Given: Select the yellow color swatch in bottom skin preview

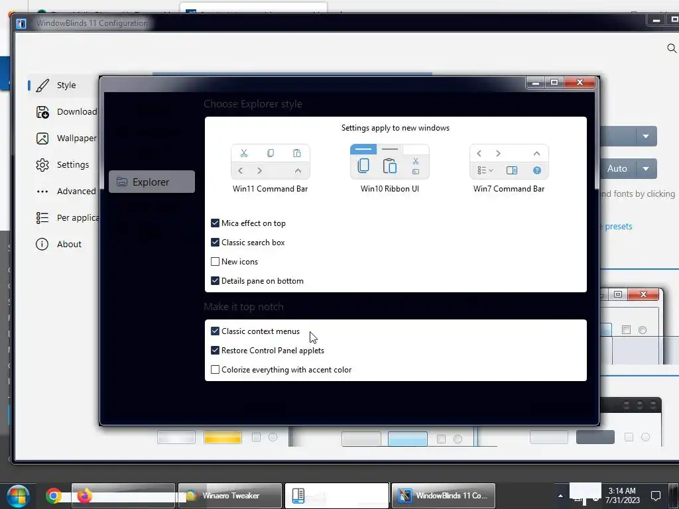Looking at the screenshot, I should [x=223, y=437].
